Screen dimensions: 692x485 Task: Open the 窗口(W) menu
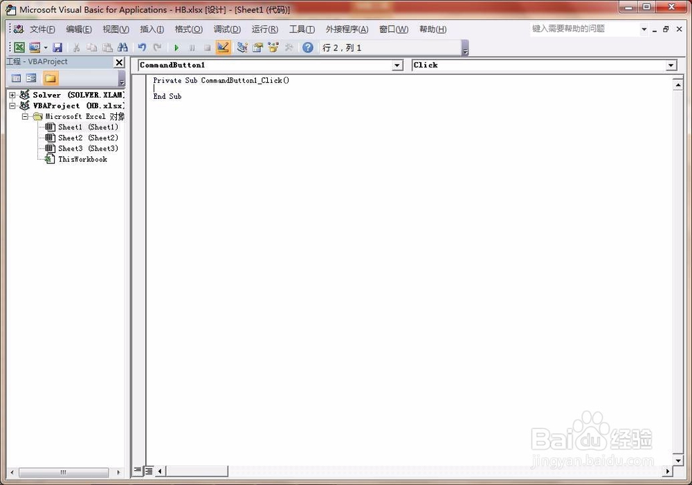[x=394, y=29]
